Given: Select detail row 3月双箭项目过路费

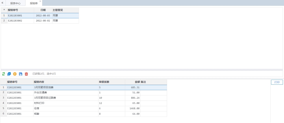Looking at the screenshot, I should click(x=83, y=98).
